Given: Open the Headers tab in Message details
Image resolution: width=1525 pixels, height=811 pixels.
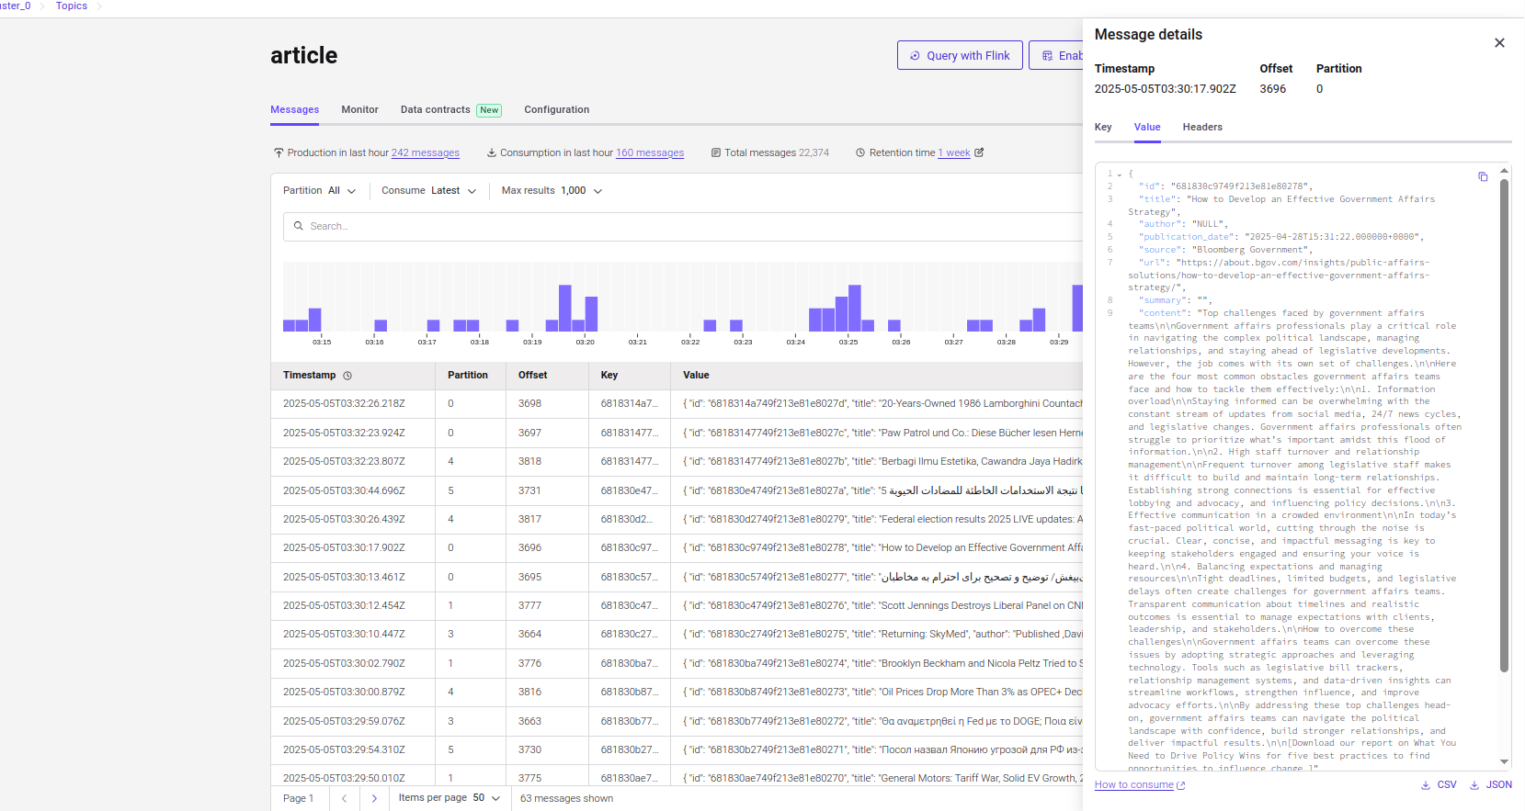Looking at the screenshot, I should pos(1202,128).
